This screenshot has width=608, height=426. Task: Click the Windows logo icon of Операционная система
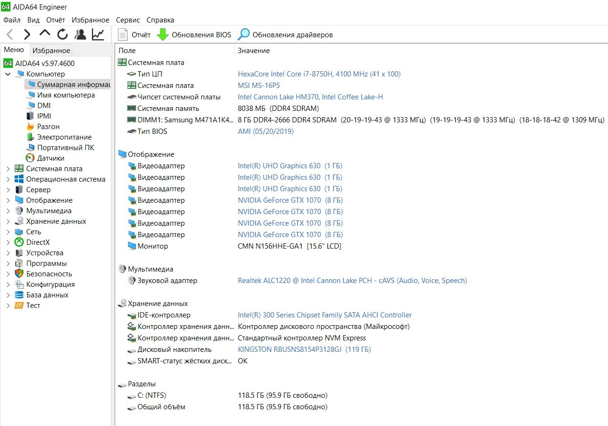tap(19, 179)
